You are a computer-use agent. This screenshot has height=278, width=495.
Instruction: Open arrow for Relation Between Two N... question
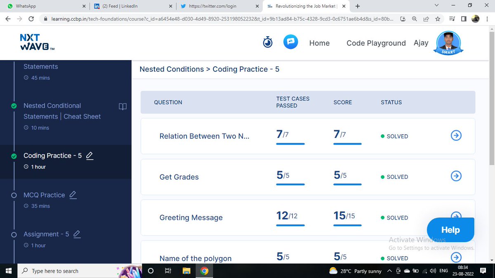point(456,136)
